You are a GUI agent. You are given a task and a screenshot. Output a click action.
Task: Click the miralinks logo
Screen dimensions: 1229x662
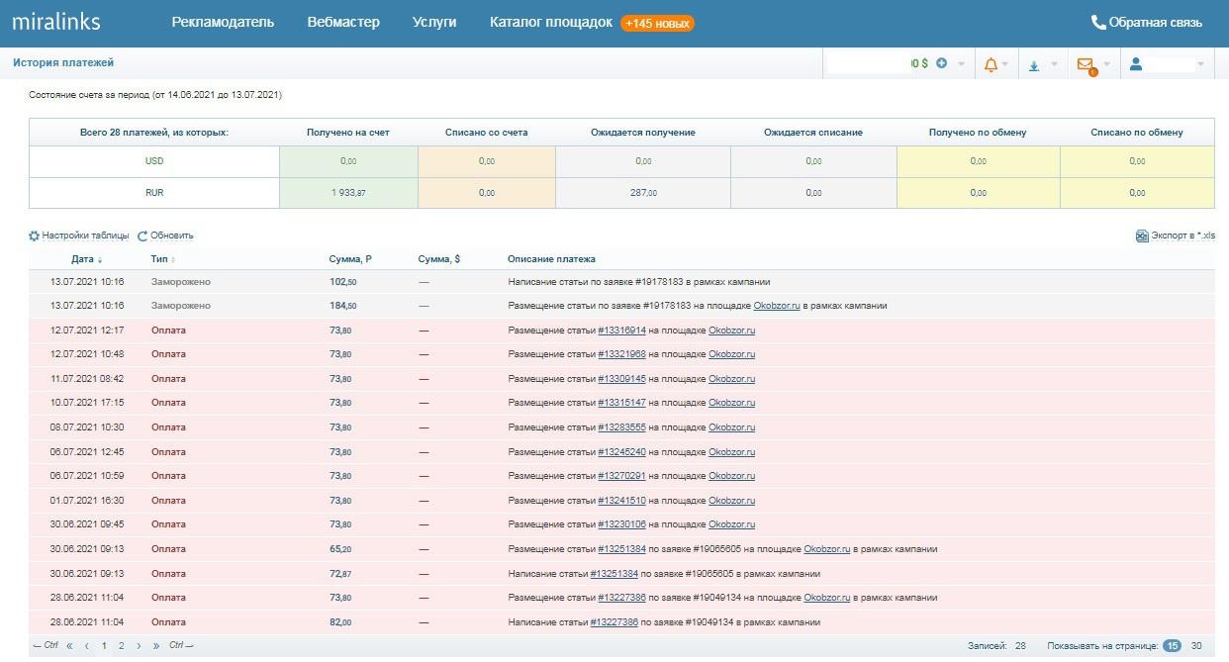pyautogui.click(x=56, y=22)
